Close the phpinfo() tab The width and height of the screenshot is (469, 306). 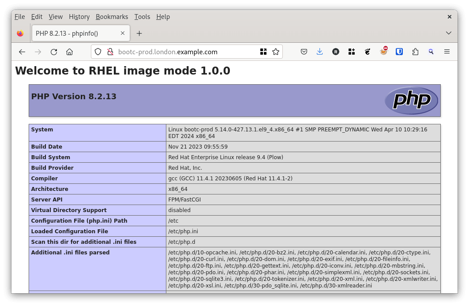(x=123, y=33)
